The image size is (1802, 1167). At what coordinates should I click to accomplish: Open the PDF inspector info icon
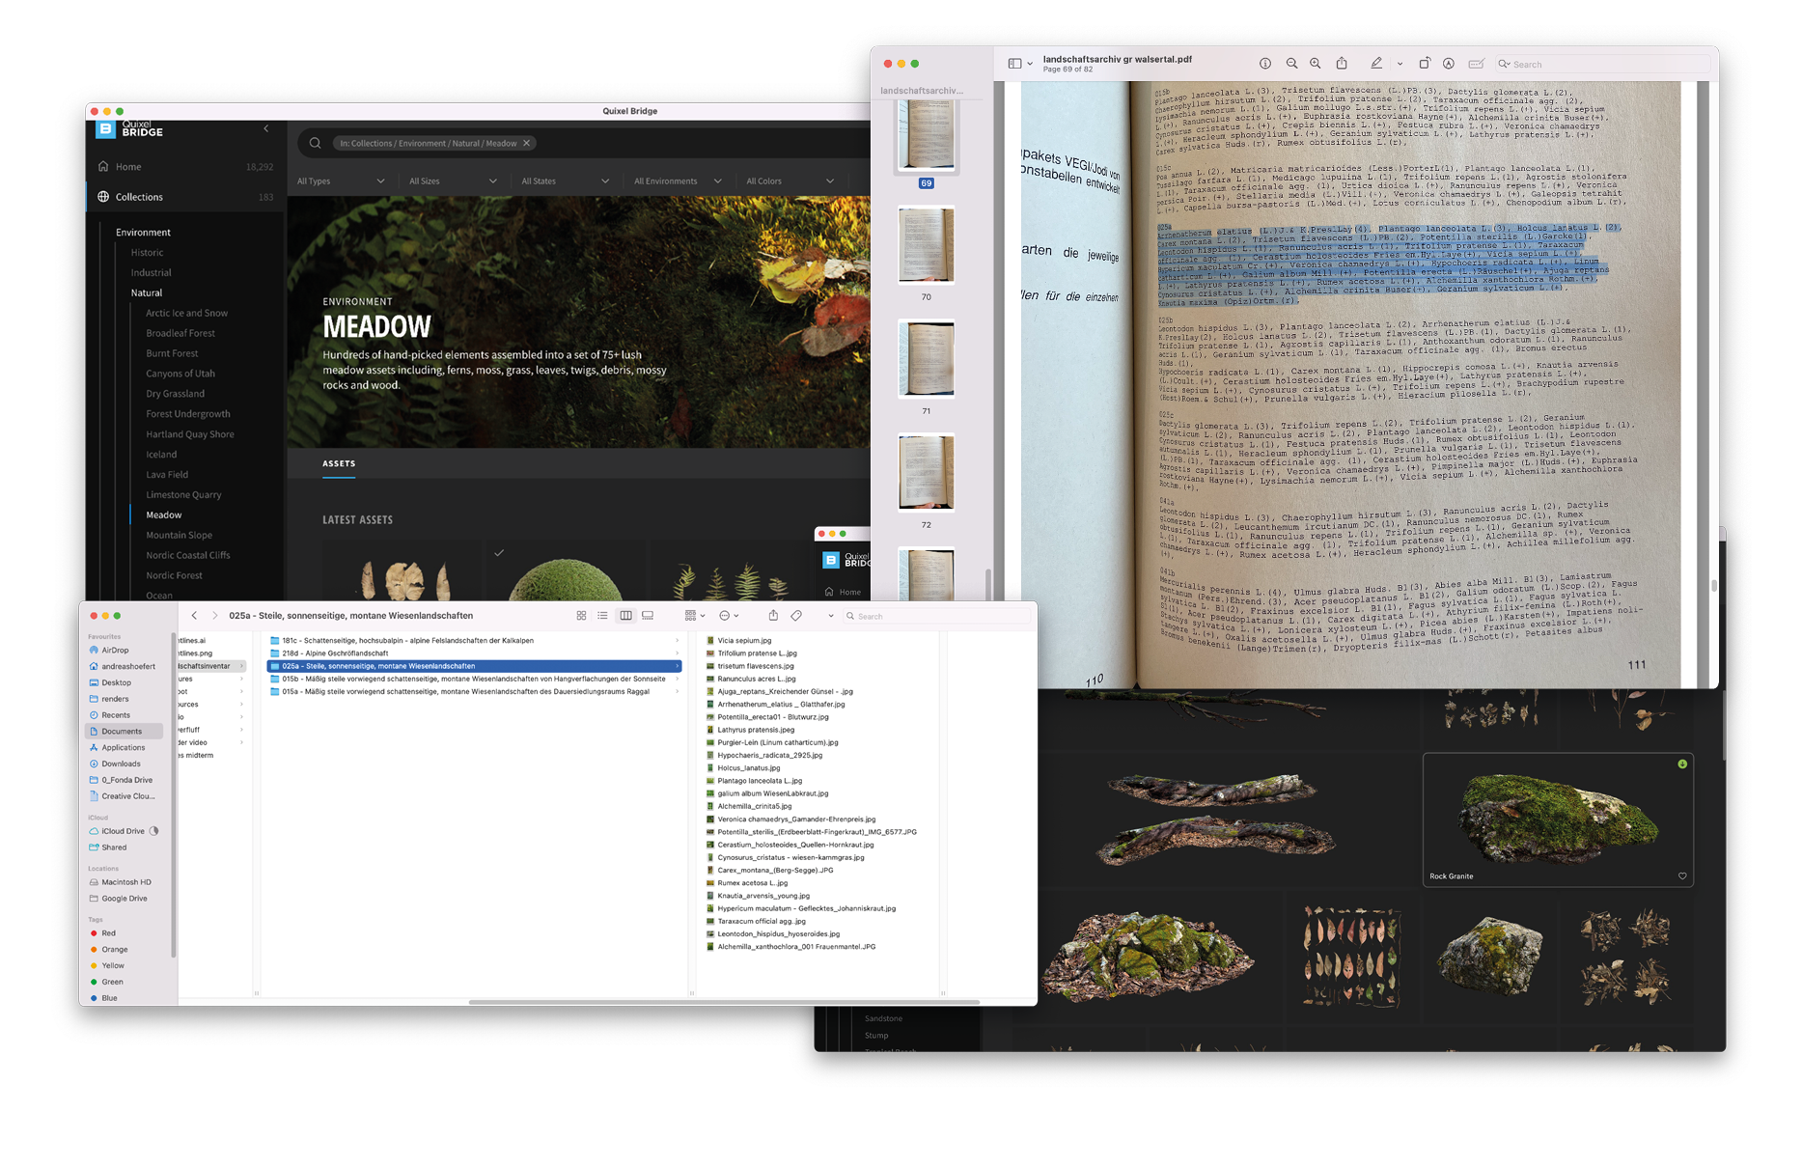coord(1264,64)
